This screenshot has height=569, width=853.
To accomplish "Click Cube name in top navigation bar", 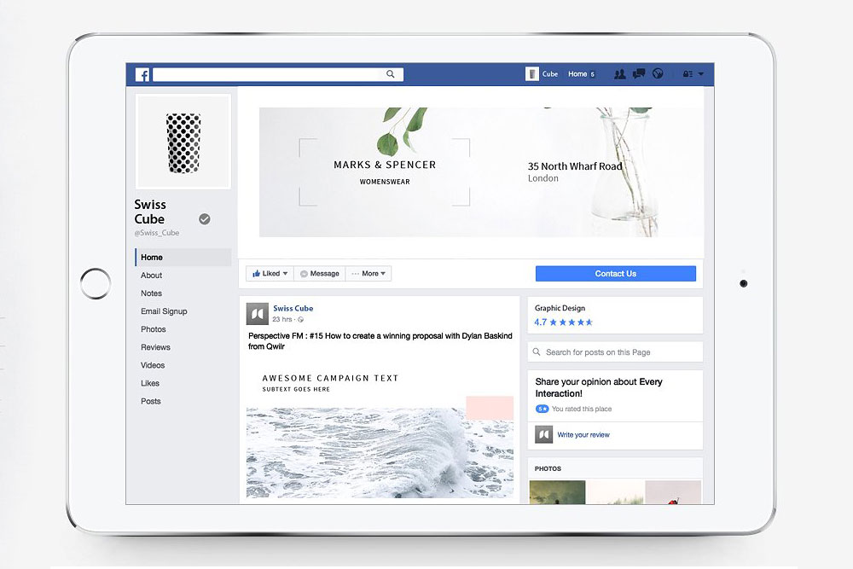I will coord(550,74).
